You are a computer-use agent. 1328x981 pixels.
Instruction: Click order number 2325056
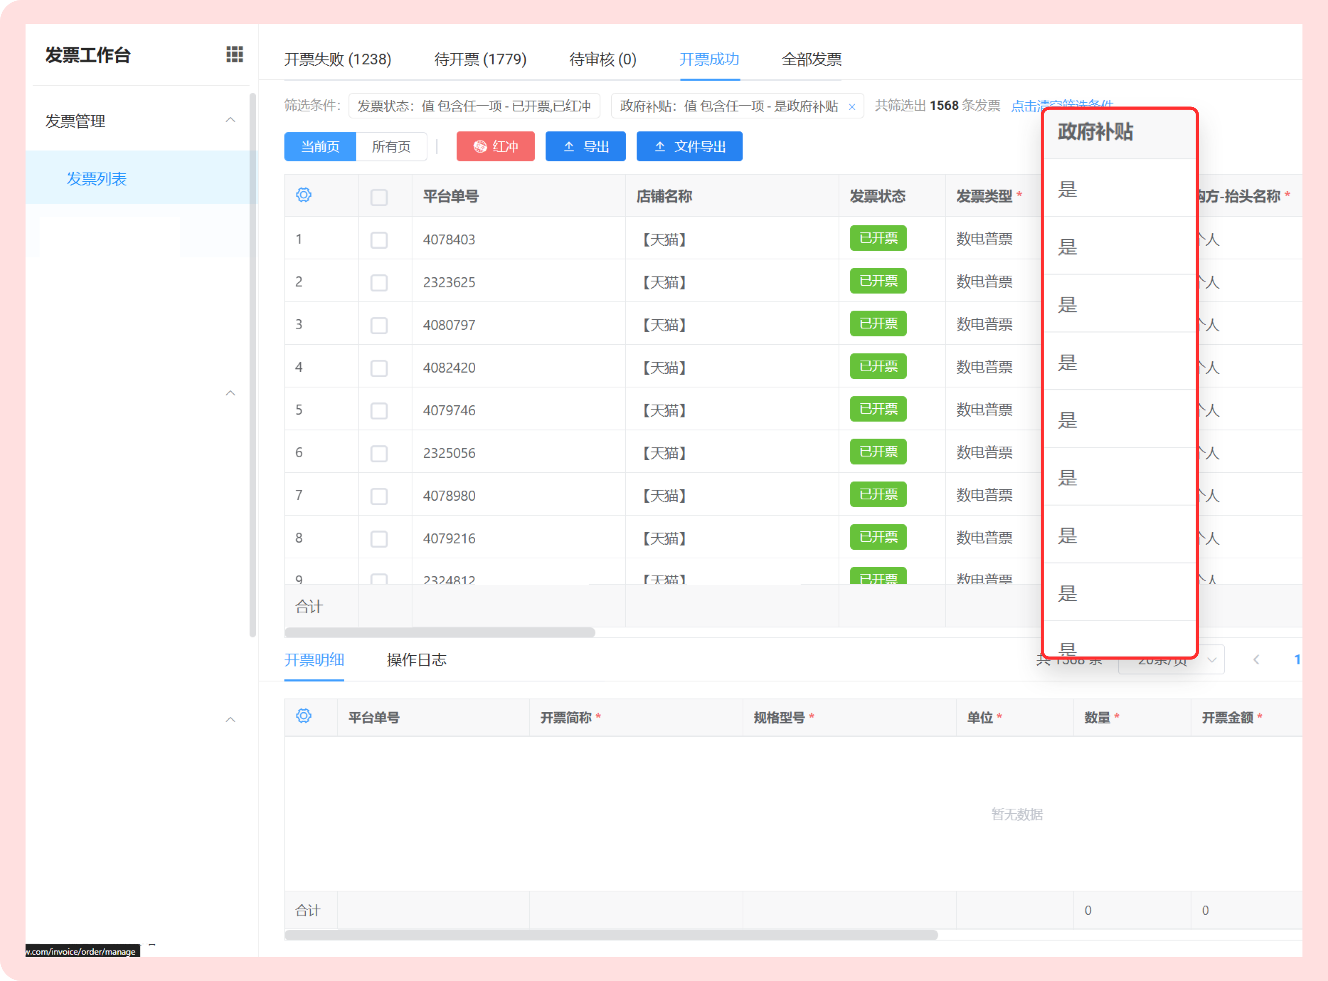(449, 453)
